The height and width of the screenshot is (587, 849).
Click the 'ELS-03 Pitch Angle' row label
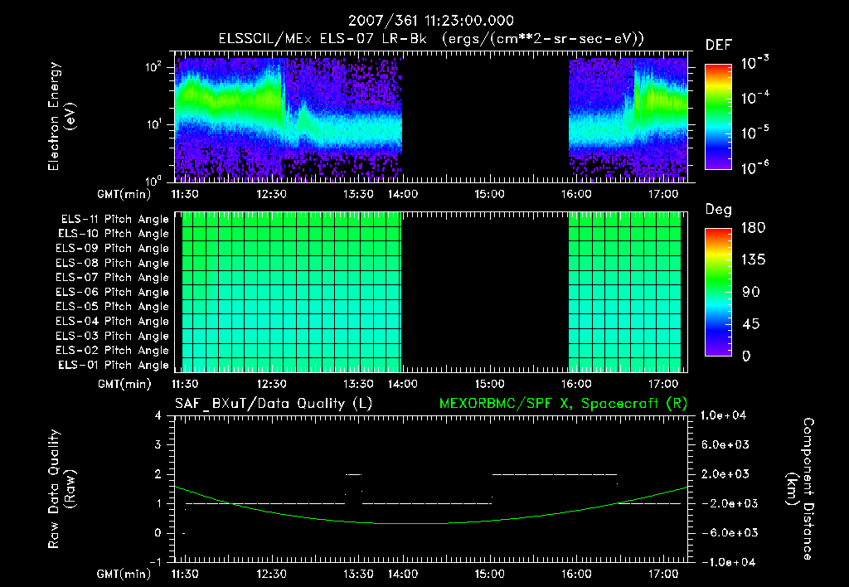pos(113,337)
